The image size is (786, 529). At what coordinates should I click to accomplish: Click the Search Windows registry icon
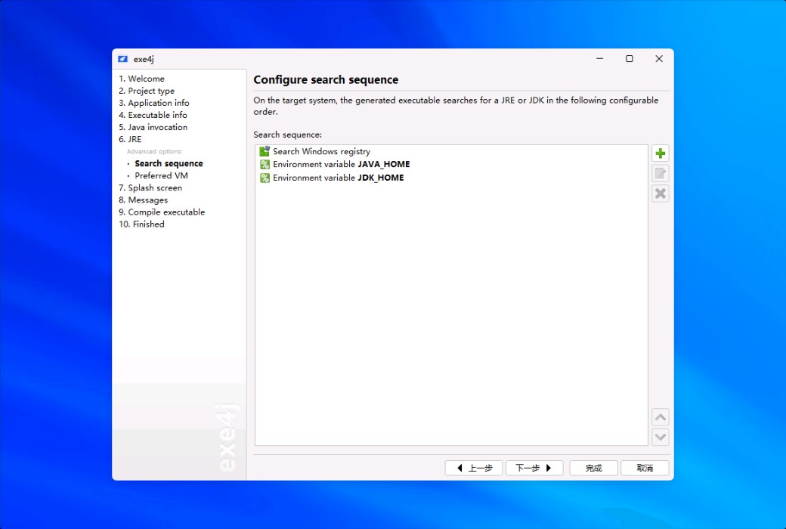[x=265, y=151]
